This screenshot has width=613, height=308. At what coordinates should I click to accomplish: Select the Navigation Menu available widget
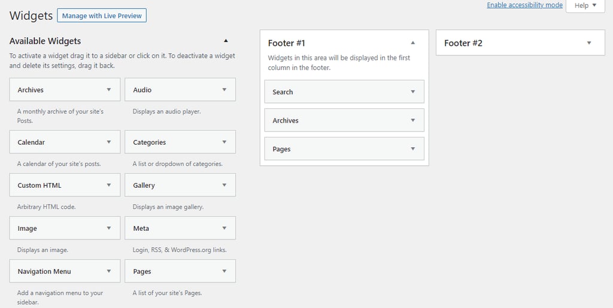(x=65, y=271)
